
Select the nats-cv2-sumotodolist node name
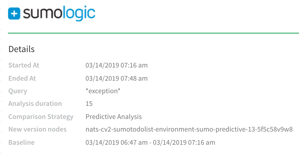pyautogui.click(x=189, y=130)
